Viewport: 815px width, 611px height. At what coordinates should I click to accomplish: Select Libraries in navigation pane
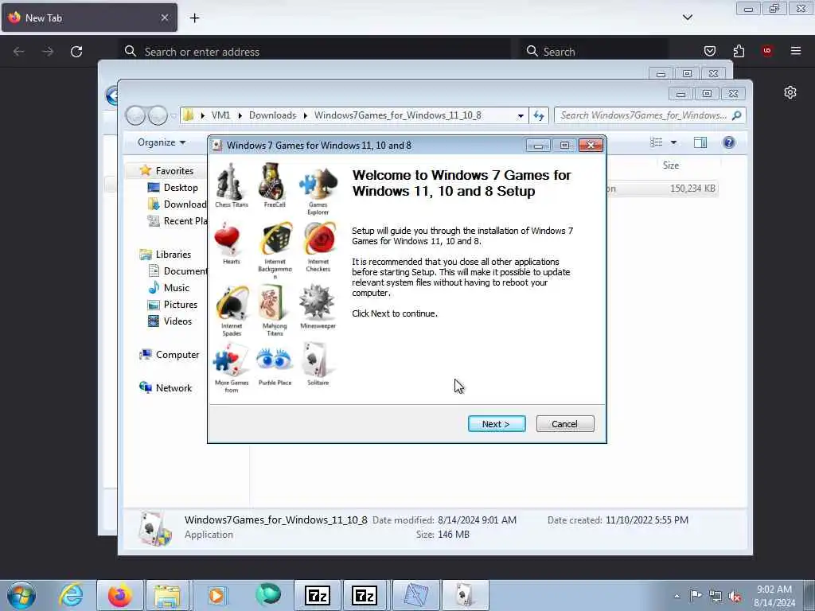pyautogui.click(x=173, y=255)
